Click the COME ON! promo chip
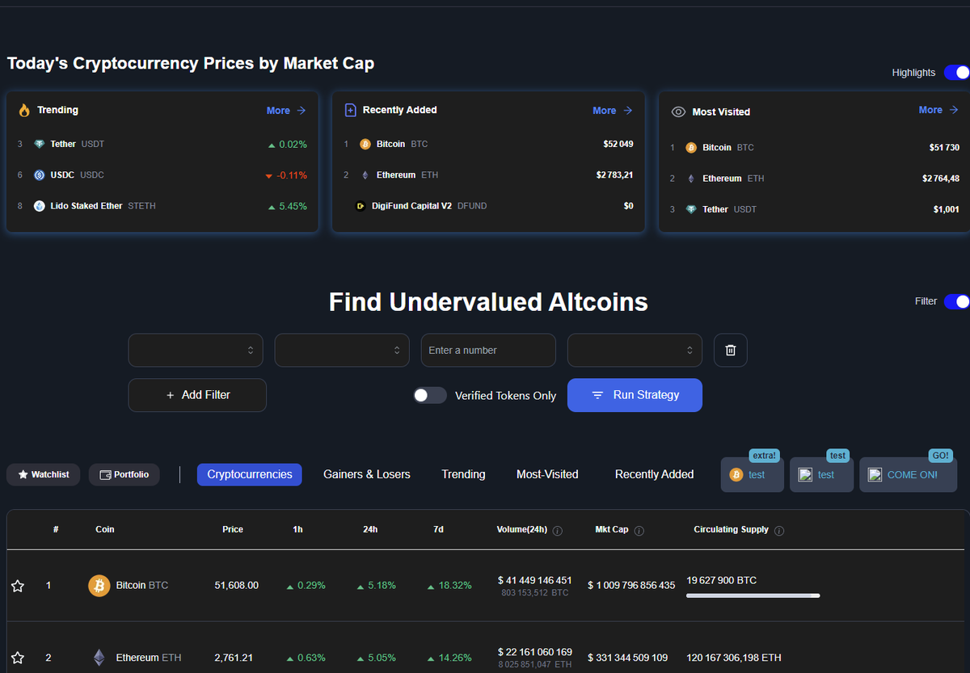This screenshot has width=970, height=673. point(908,474)
